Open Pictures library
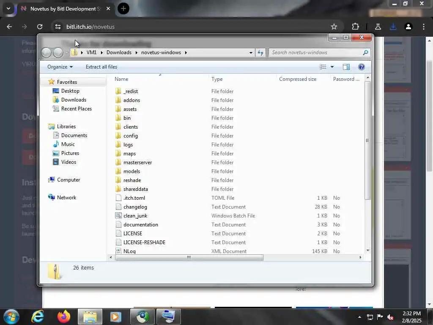The image size is (433, 325). (x=70, y=153)
